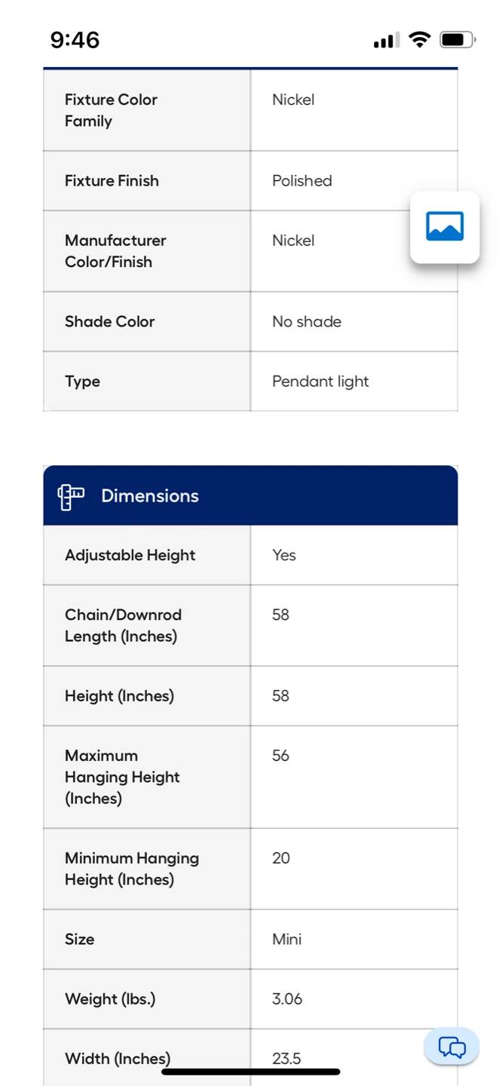Collapse the Dimensions section header
Image resolution: width=502 pixels, height=1086 pixels.
250,495
